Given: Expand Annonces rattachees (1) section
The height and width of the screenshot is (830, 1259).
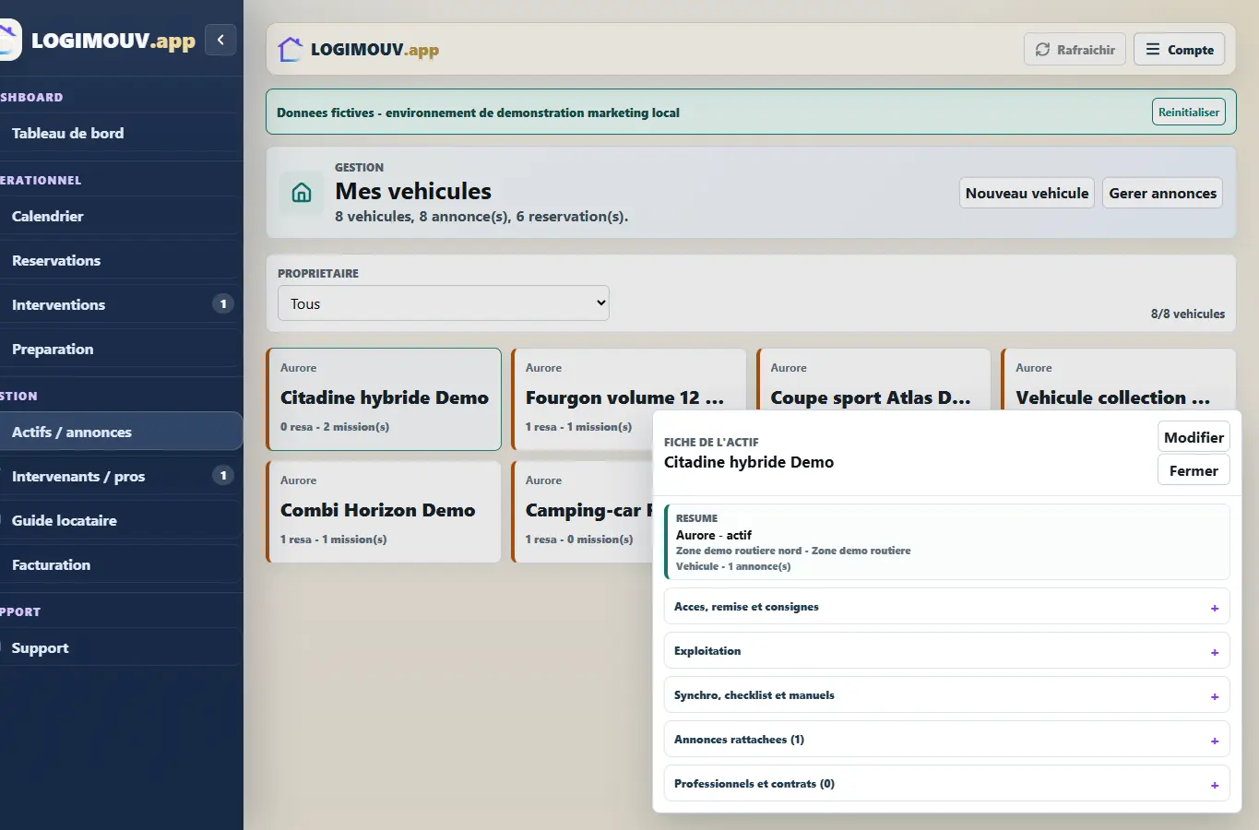Looking at the screenshot, I should coord(946,740).
